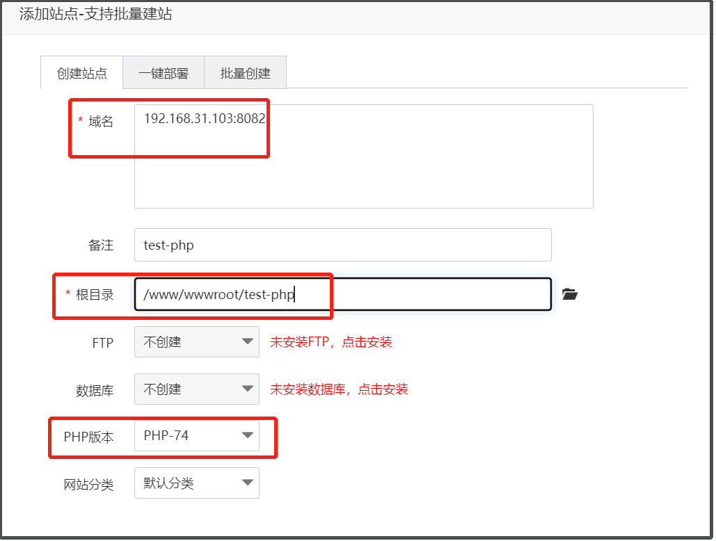Click the 数据库 field label
Viewport: 716px width, 541px height.
95,390
